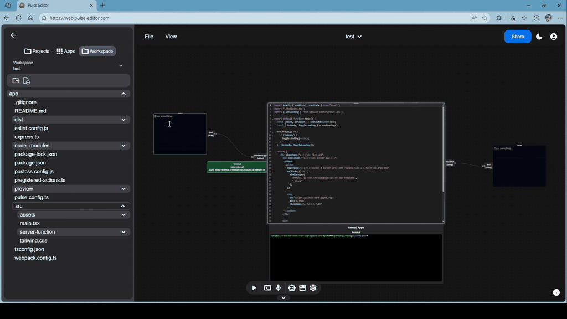Toggle the favorites star in the browser bar
The width and height of the screenshot is (567, 319).
click(483, 17)
